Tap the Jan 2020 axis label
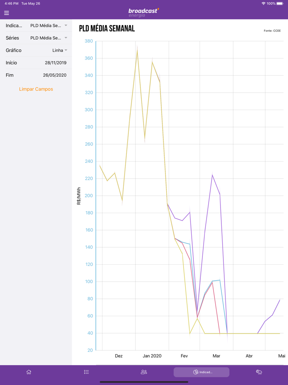 (x=152, y=356)
